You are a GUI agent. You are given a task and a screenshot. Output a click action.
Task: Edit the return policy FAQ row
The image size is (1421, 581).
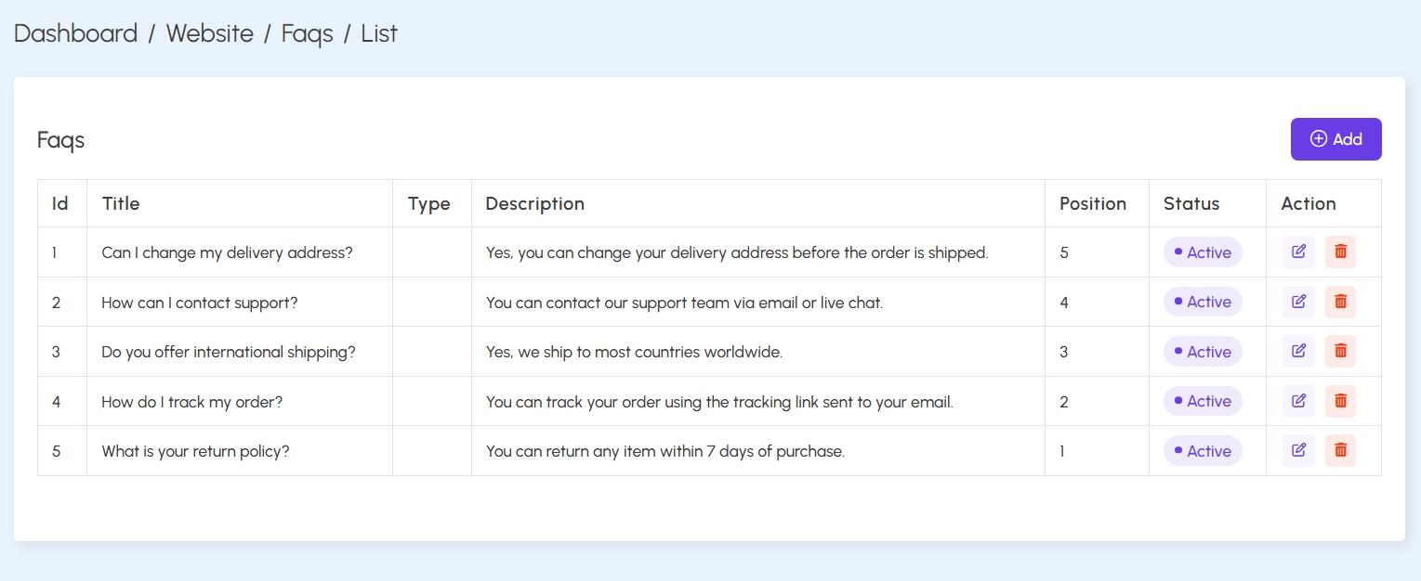(x=1298, y=450)
